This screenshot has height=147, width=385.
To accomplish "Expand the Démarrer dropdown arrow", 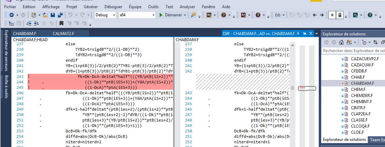I will pyautogui.click(x=185, y=15).
